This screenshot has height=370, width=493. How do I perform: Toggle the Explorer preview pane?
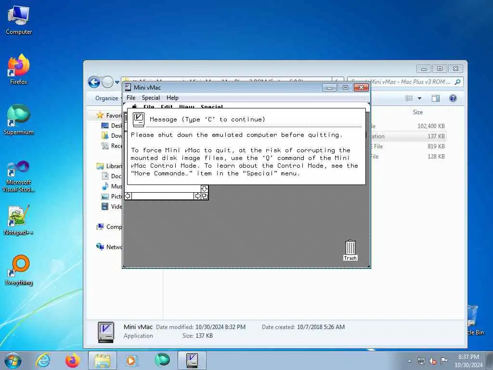point(435,98)
